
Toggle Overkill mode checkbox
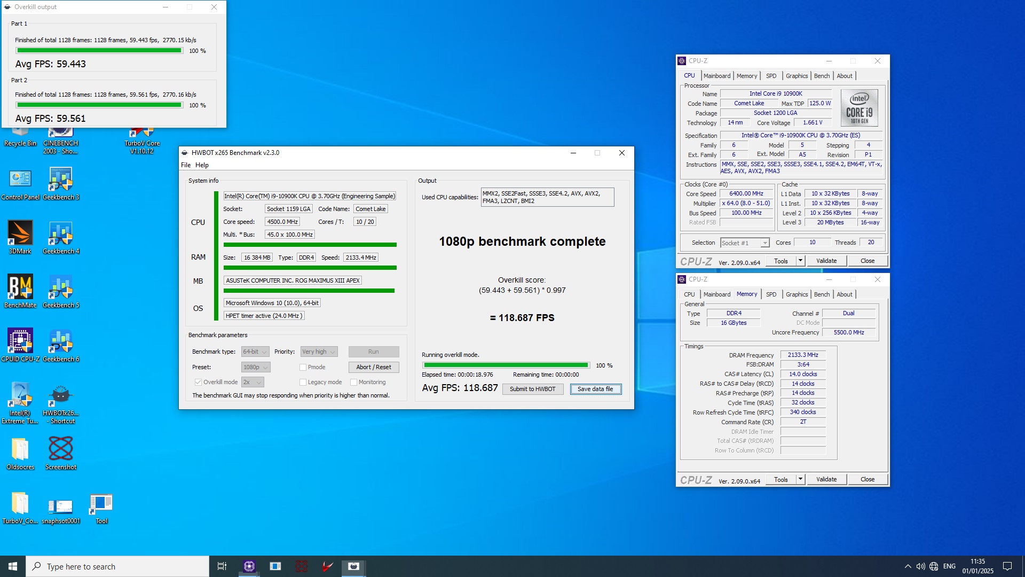198,382
